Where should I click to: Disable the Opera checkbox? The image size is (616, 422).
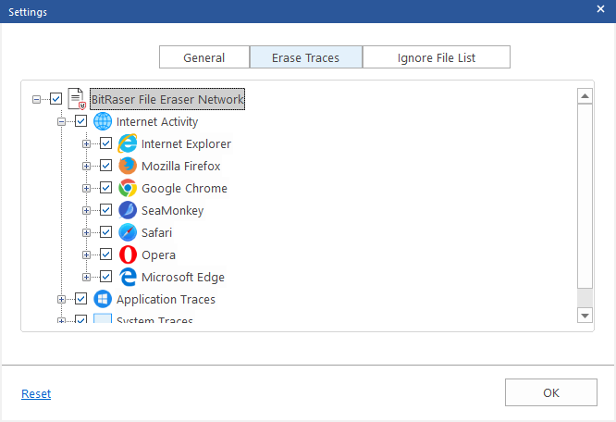pos(105,254)
